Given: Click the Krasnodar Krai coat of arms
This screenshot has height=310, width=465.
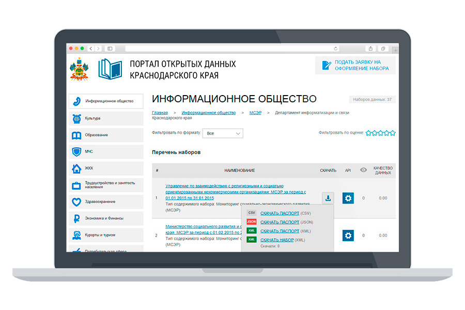Looking at the screenshot, I should [79, 69].
